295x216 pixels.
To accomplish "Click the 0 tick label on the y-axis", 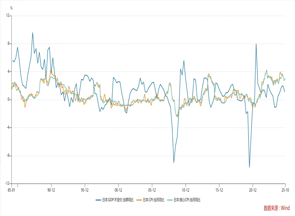I will 9,100.
